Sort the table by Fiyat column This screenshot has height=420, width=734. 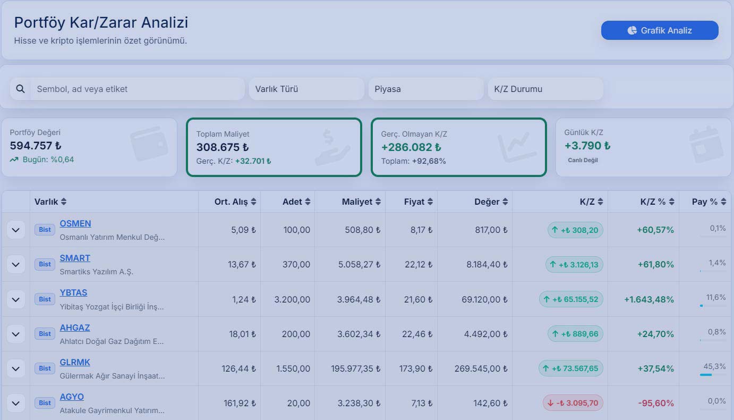419,201
